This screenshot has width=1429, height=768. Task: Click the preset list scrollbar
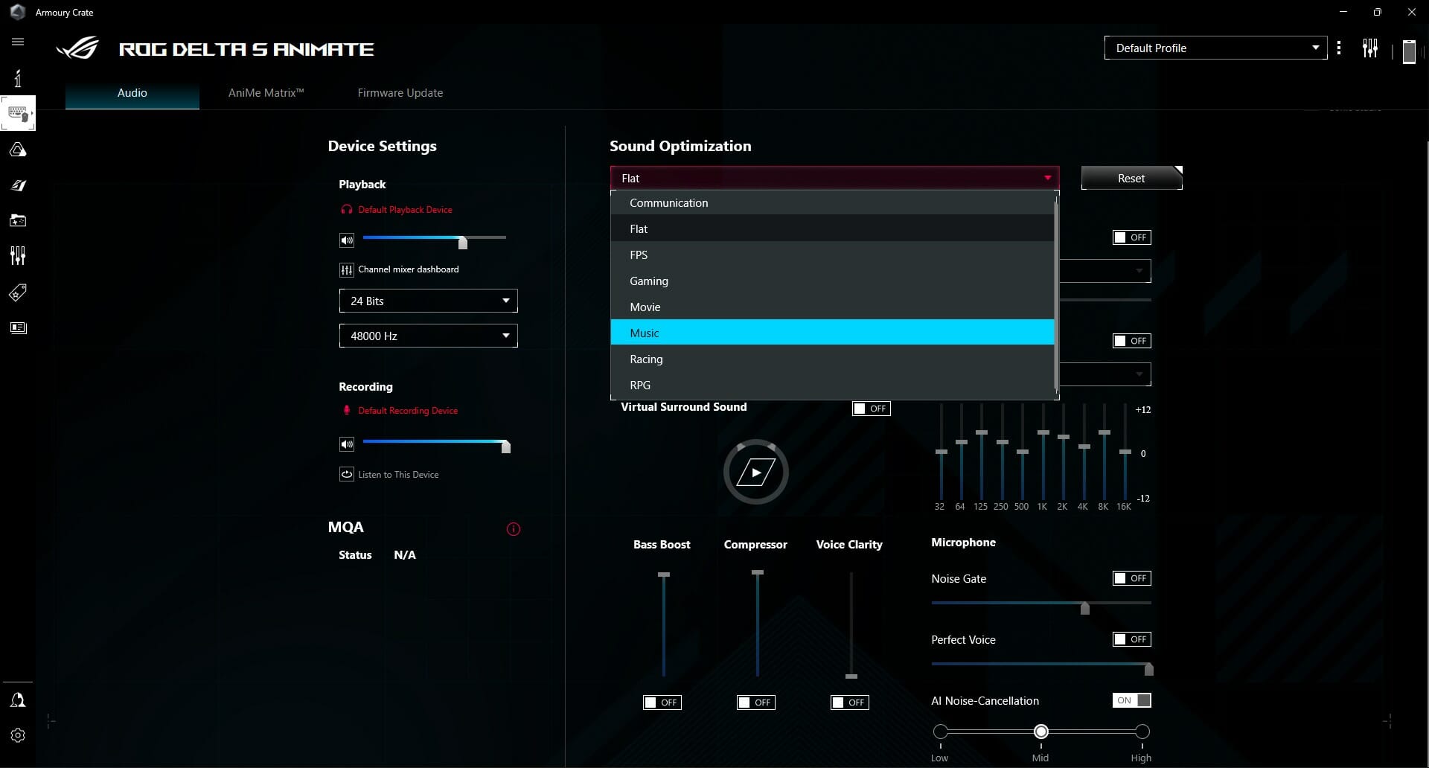coord(1057,294)
